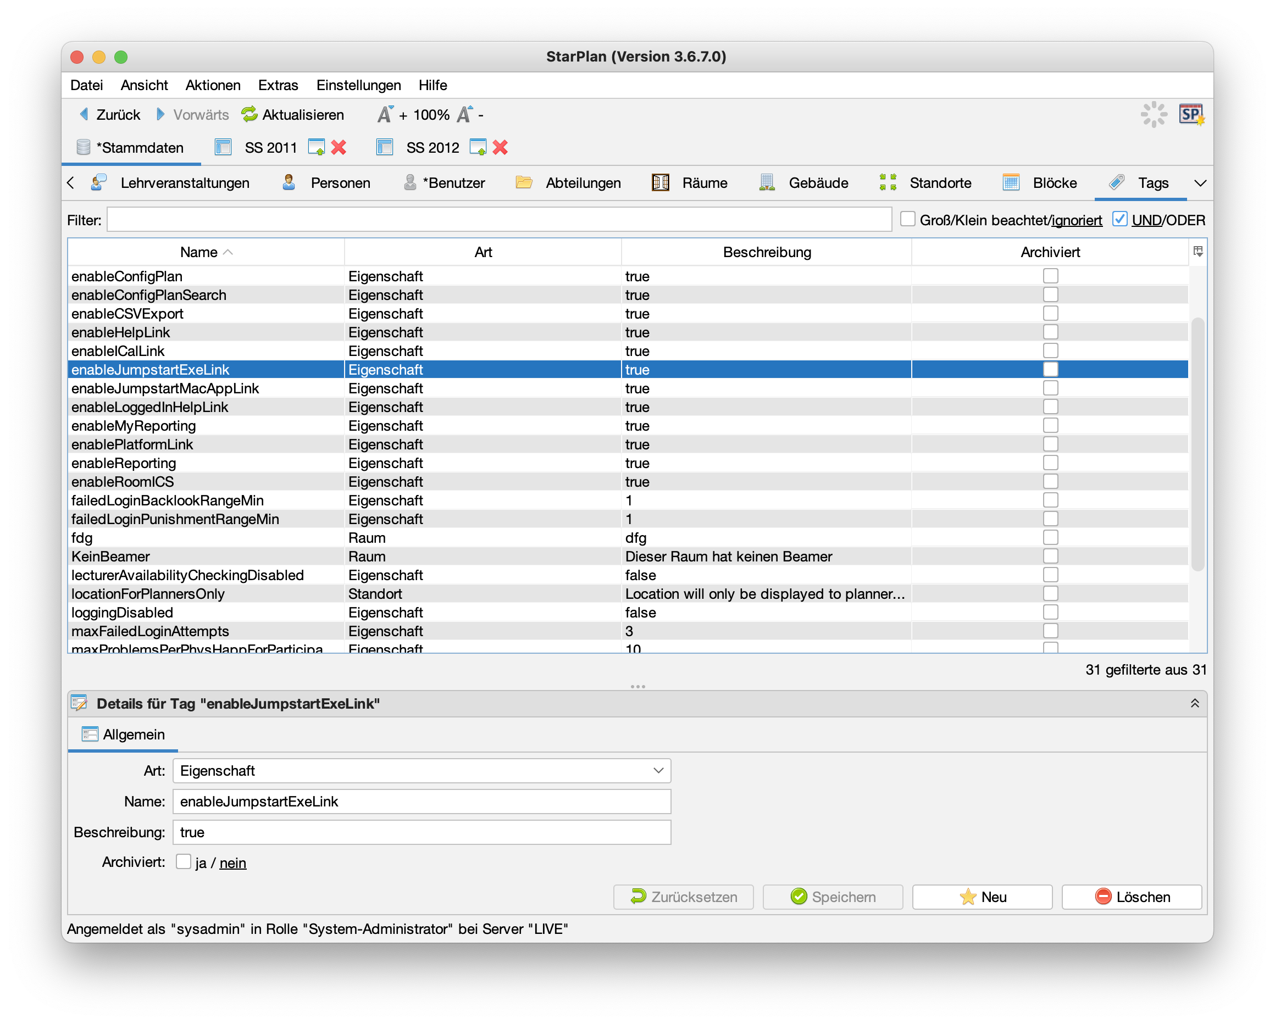Open the Art dropdown in details

tap(658, 770)
